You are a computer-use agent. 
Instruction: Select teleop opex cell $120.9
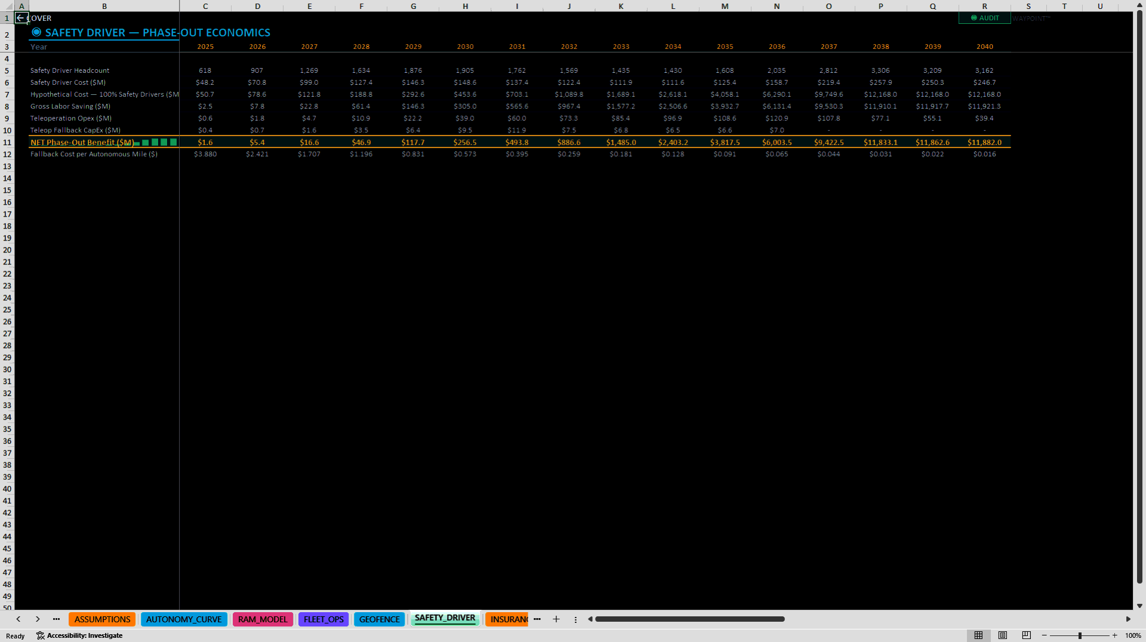click(777, 118)
